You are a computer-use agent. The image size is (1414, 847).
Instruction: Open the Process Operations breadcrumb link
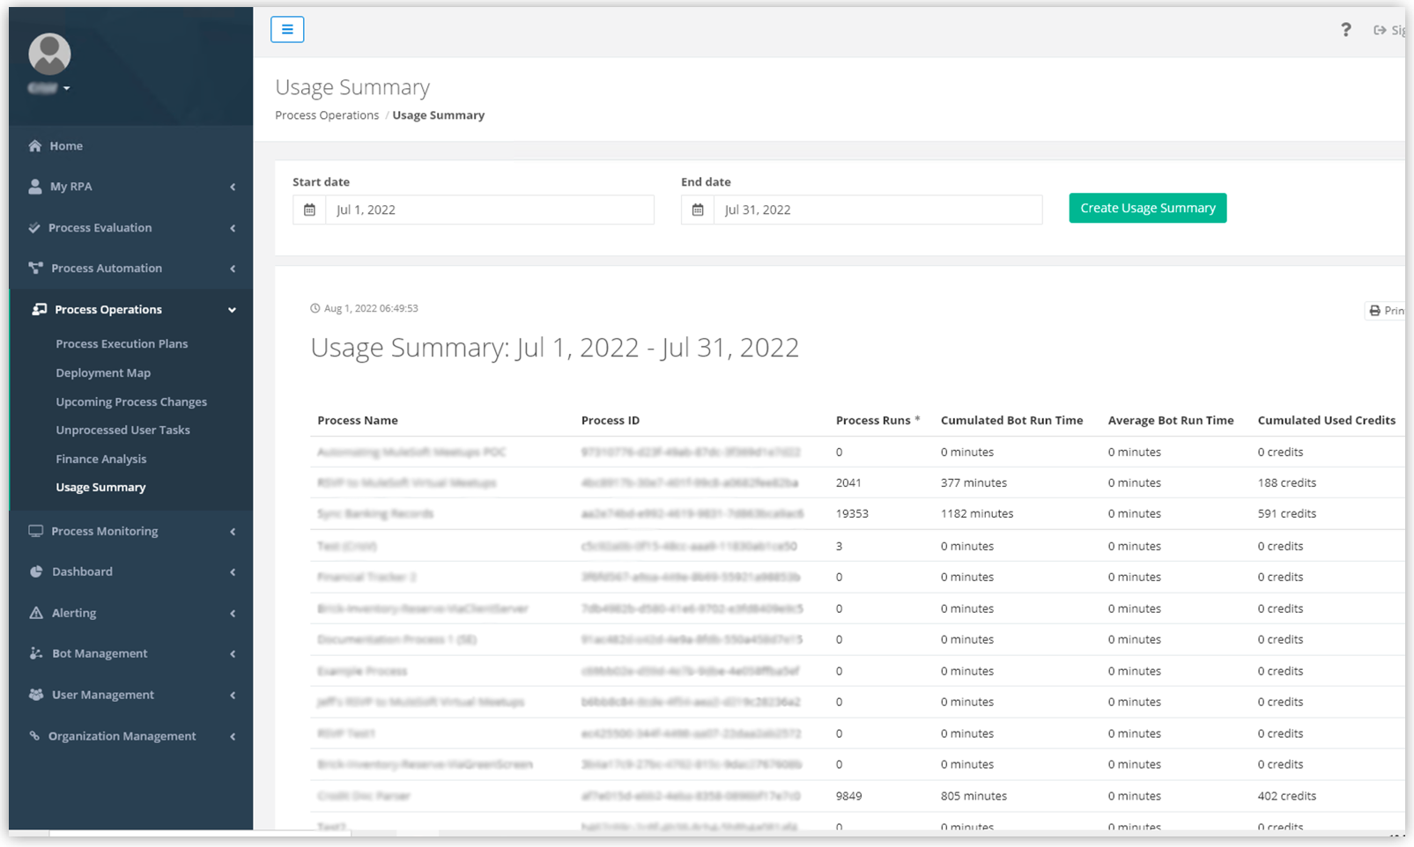pos(326,114)
